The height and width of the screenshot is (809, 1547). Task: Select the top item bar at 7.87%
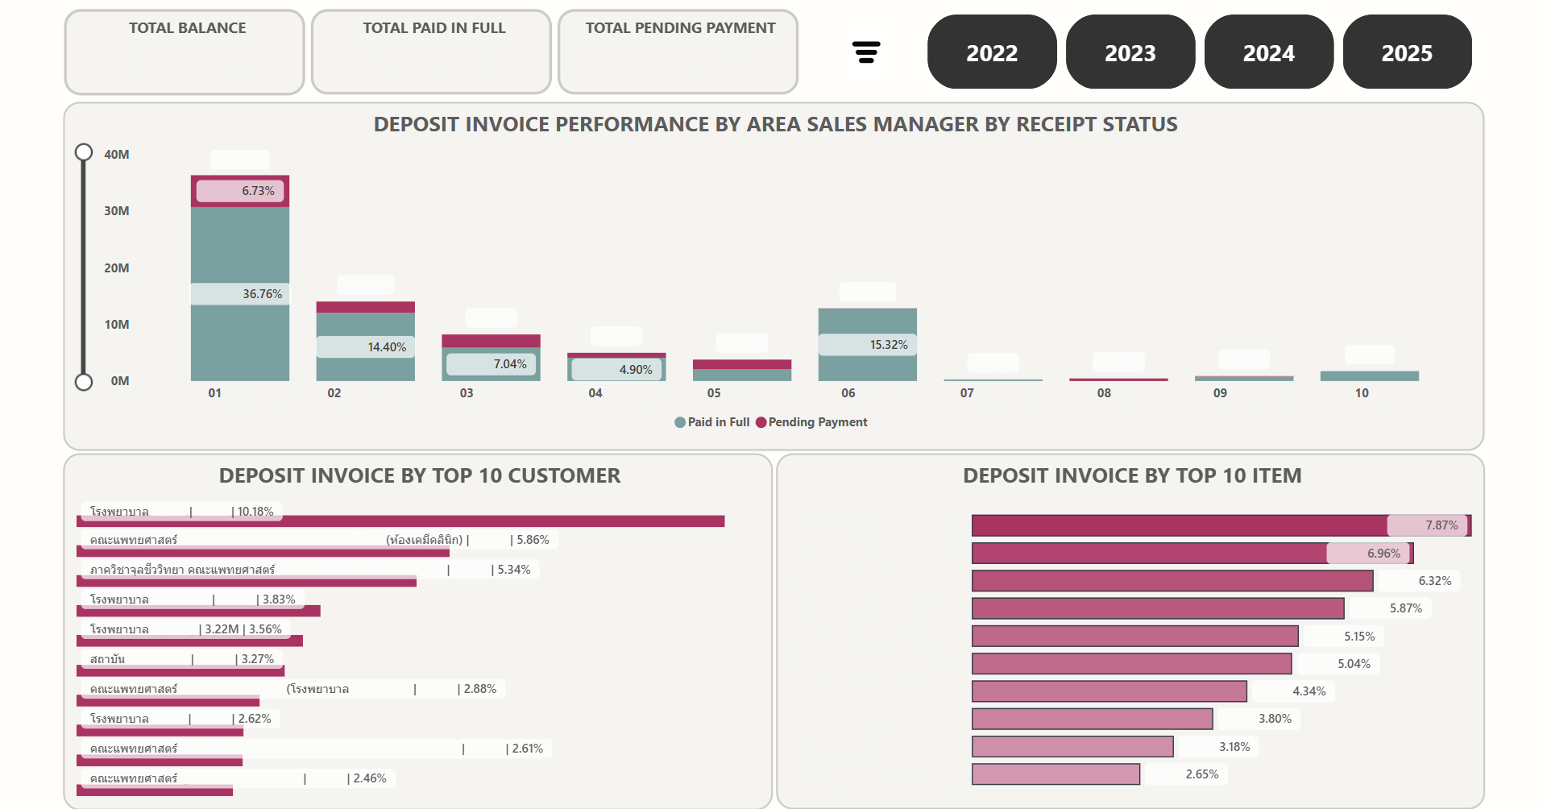pos(1221,525)
